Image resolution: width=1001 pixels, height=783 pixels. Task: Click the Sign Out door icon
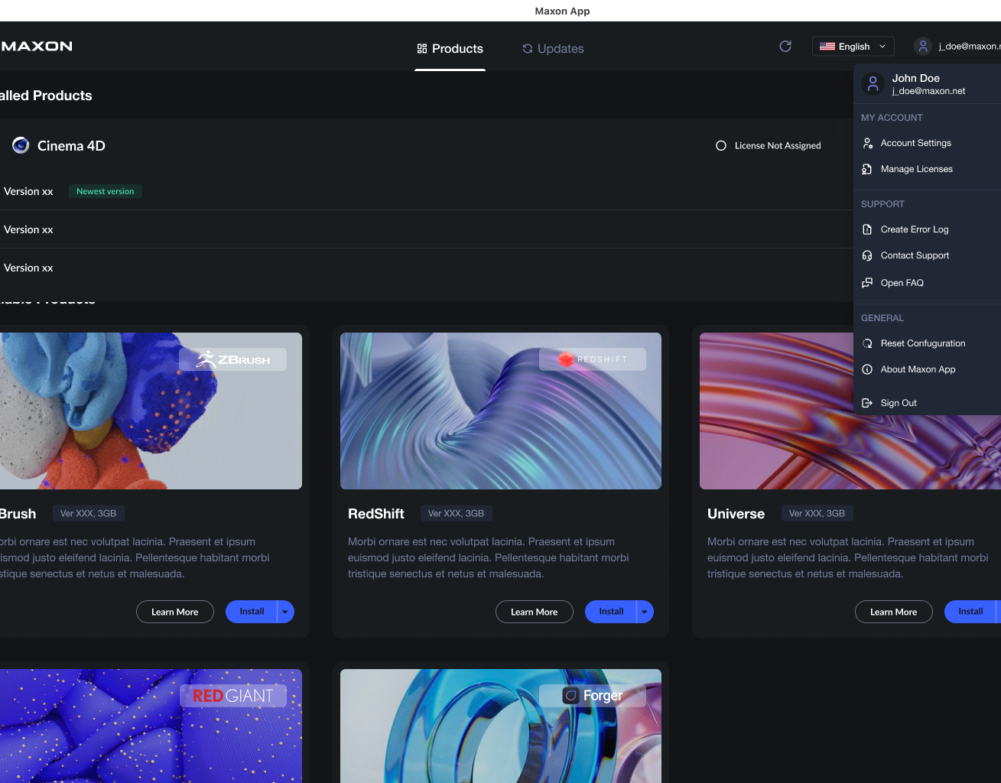[867, 403]
